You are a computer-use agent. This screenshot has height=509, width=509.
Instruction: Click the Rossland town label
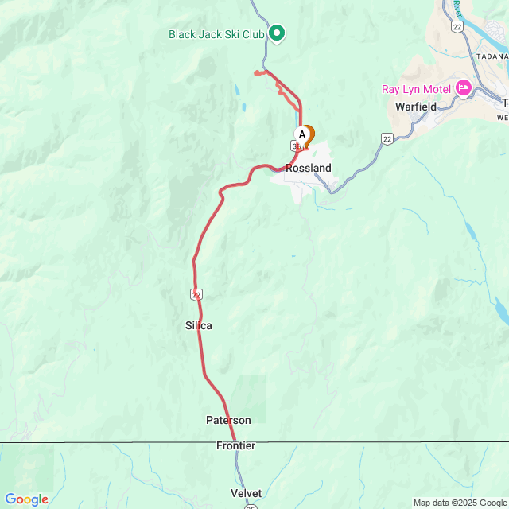(309, 168)
